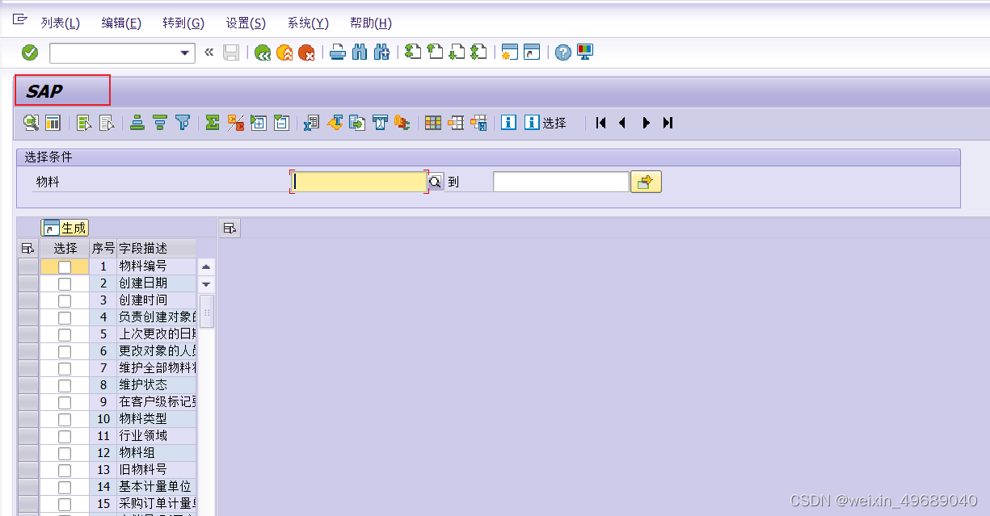Open search help beside the 物料 field
The width and height of the screenshot is (990, 516).
(x=436, y=181)
